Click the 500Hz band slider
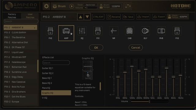 pos(146,69)
